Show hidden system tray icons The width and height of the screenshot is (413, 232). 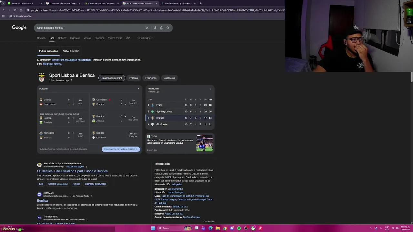370,228
